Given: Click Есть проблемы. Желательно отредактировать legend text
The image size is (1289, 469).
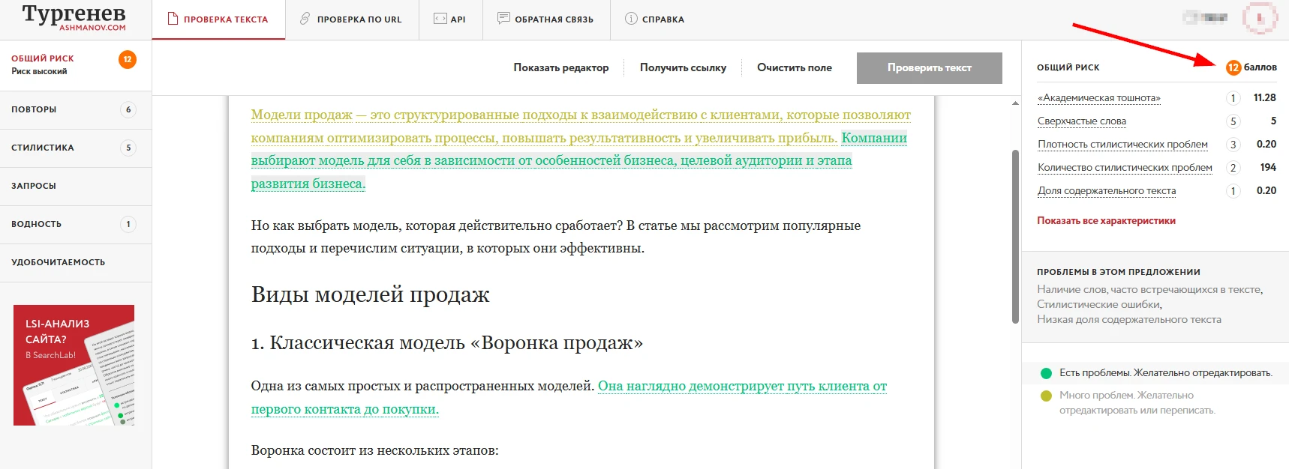Looking at the screenshot, I should [1165, 373].
